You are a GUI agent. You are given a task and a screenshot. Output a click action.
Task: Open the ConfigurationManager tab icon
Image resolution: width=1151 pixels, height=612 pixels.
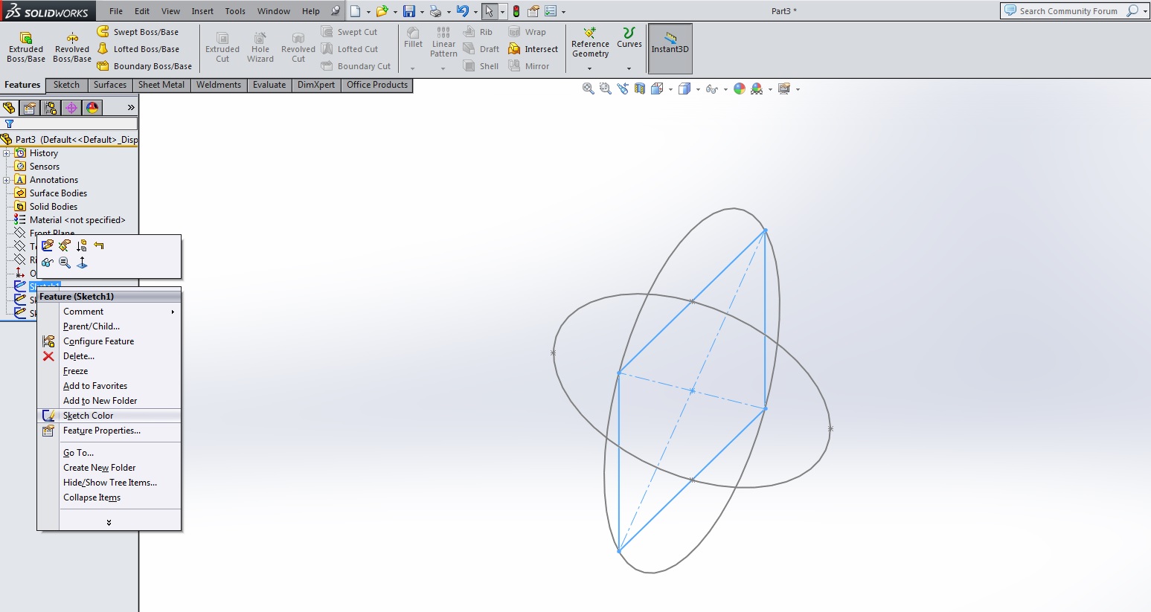pyautogui.click(x=51, y=108)
